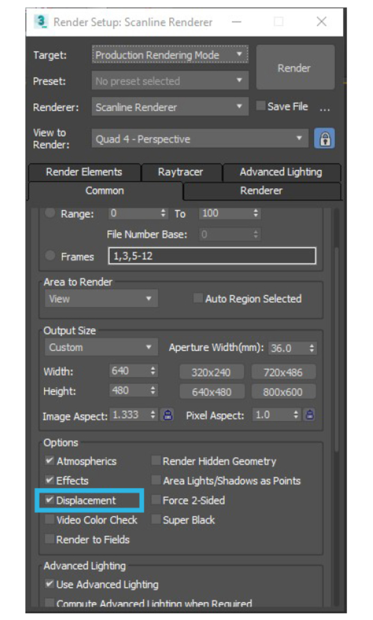Enable the Force 2-Sided option
The height and width of the screenshot is (620, 373).
tap(156, 500)
